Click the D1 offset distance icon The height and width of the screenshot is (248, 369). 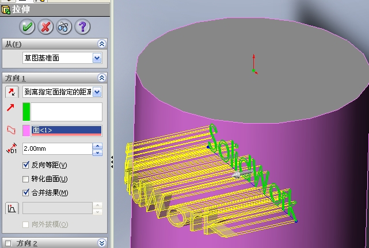coord(12,148)
